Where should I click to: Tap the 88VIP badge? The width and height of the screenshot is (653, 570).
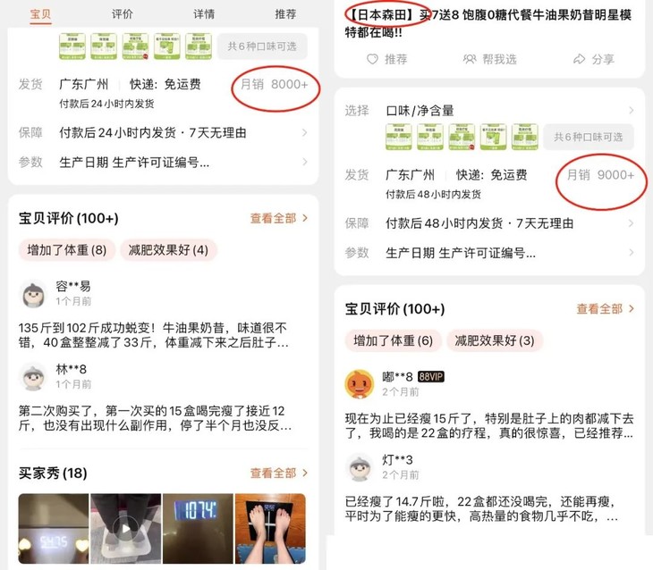431,377
